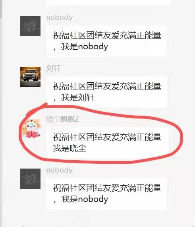This screenshot has height=227, width=195.
Task: Click the nobody sender name under 晓尘's message
Action: tap(59, 170)
